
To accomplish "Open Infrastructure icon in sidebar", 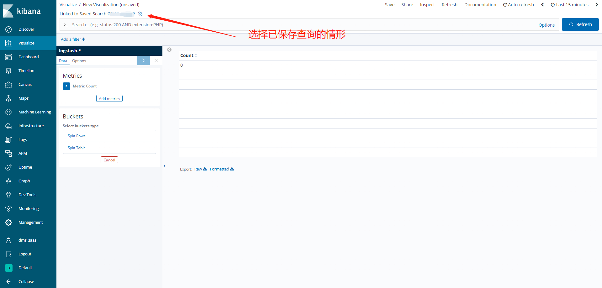I will [8, 126].
